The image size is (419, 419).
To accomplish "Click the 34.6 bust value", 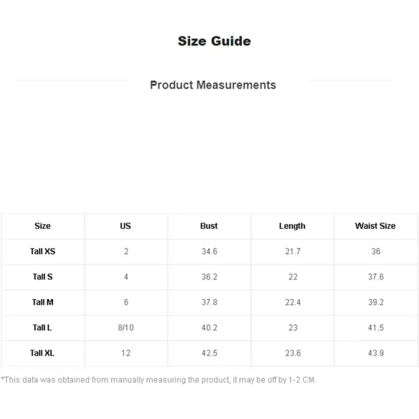I will tap(209, 251).
